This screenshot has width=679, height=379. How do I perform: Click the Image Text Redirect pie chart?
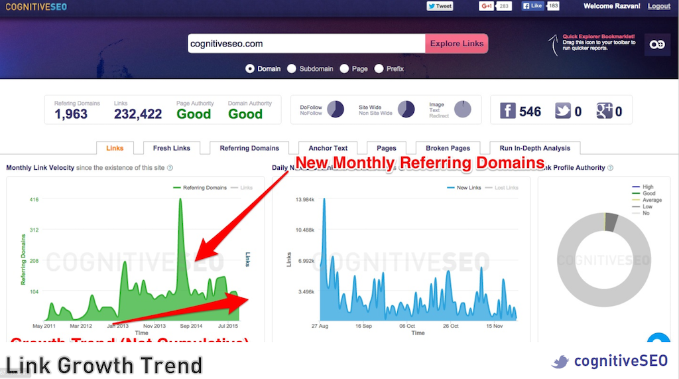(x=462, y=110)
